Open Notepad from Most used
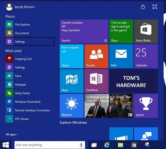This screenshot has height=149, width=166. coord(30,84)
